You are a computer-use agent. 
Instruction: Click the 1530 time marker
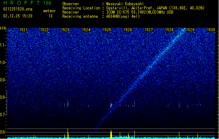pos(211,30)
